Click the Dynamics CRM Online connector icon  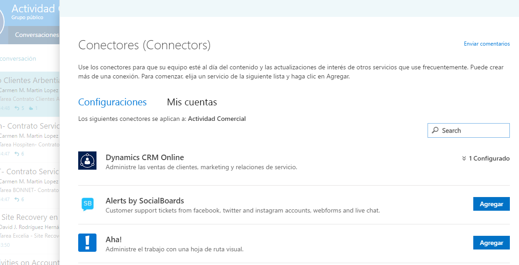coord(87,161)
